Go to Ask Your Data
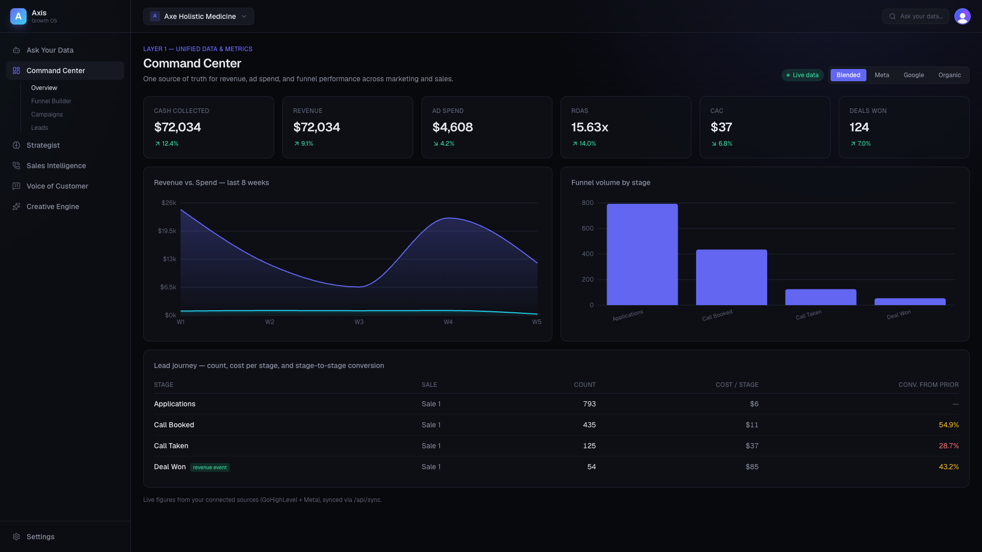The width and height of the screenshot is (982, 552). (65, 50)
